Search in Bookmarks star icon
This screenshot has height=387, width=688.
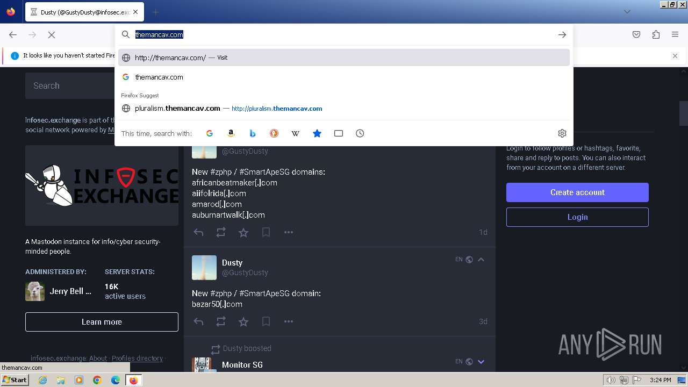[317, 133]
